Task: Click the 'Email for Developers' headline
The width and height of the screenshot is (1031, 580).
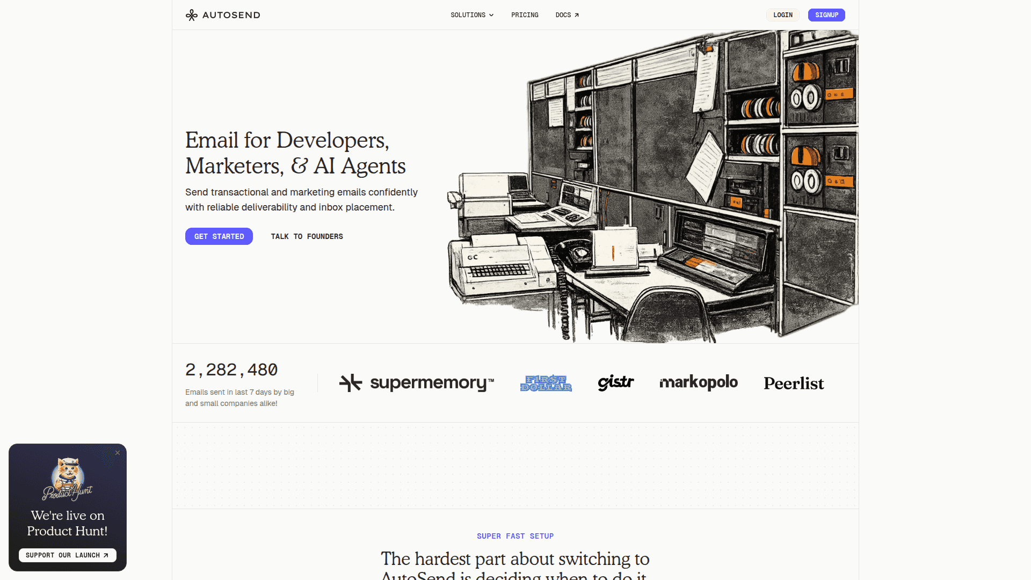Action: pos(295,153)
